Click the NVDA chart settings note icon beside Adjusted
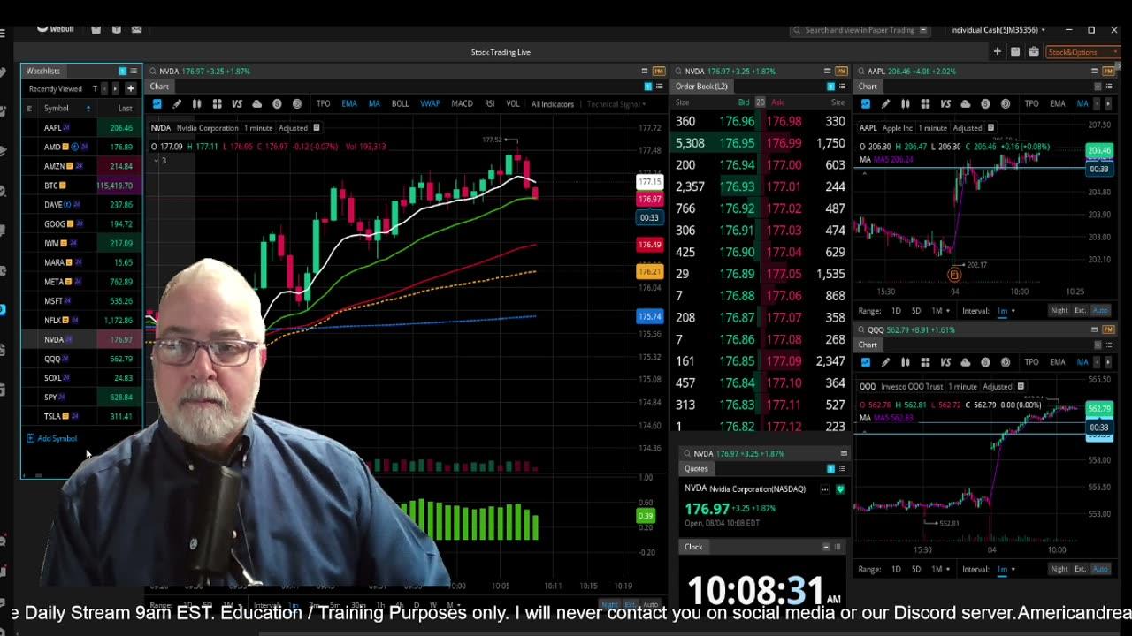 click(316, 128)
